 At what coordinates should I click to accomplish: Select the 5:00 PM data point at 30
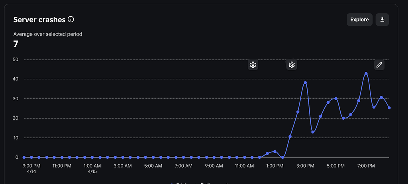point(335,99)
